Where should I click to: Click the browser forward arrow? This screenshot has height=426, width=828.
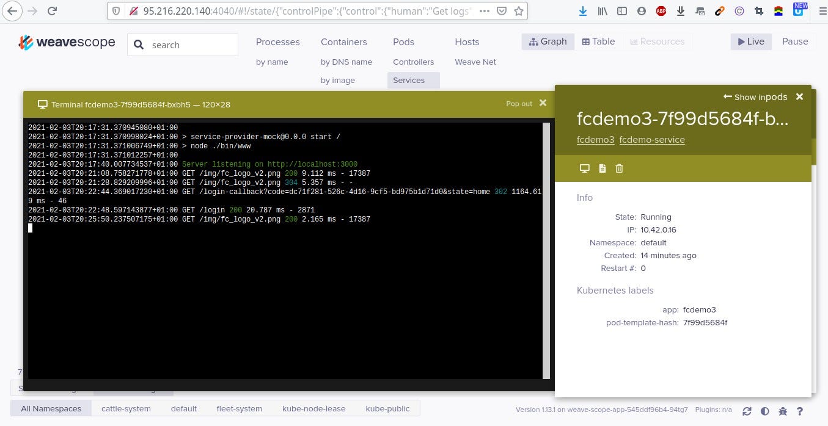pyautogui.click(x=32, y=10)
